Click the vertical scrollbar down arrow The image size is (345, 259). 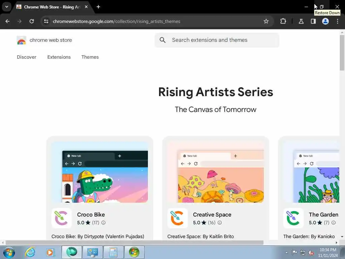[x=342, y=237]
